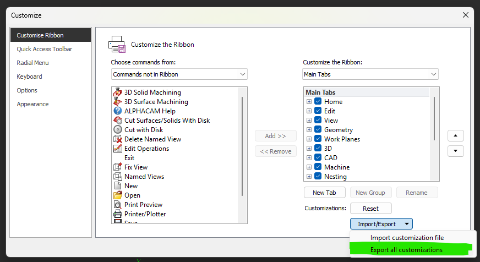Image resolution: width=480 pixels, height=262 pixels.
Task: Switch to the Quick Access Toolbar page
Action: [x=44, y=49]
